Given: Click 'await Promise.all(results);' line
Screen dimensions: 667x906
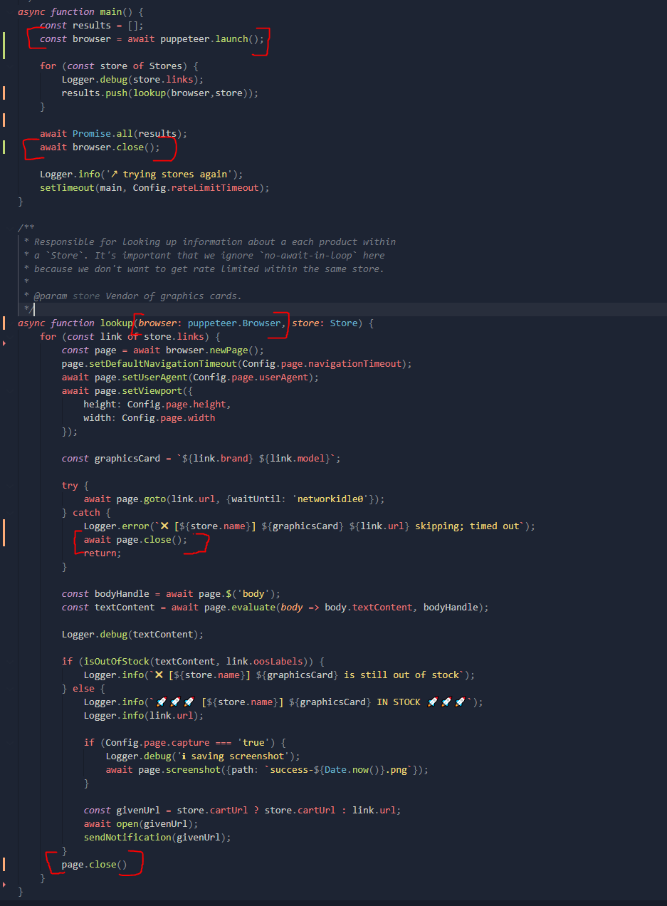Looking at the screenshot, I should tap(113, 133).
